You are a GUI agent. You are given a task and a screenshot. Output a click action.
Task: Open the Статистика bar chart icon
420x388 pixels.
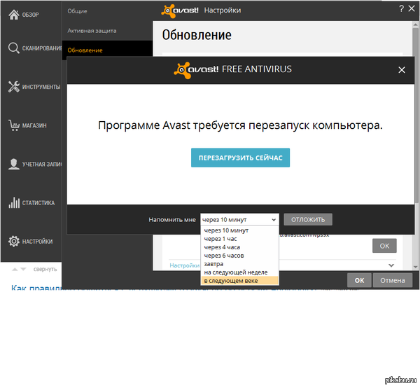[13, 202]
